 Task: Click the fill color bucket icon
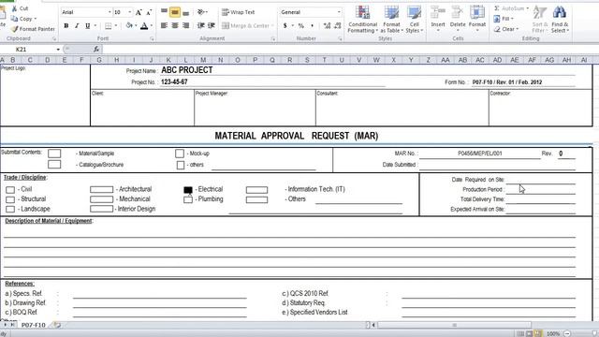pyautogui.click(x=129, y=25)
